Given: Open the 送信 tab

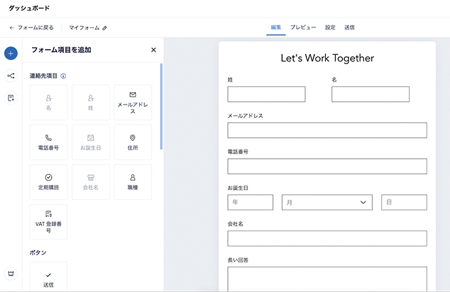Looking at the screenshot, I should click(x=349, y=27).
